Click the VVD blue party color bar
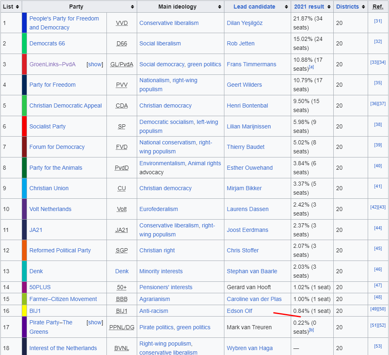This screenshot has width=389, height=355. pos(24,23)
